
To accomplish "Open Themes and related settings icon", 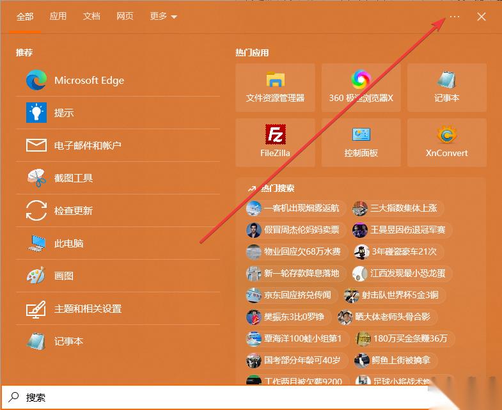I will pos(36,309).
